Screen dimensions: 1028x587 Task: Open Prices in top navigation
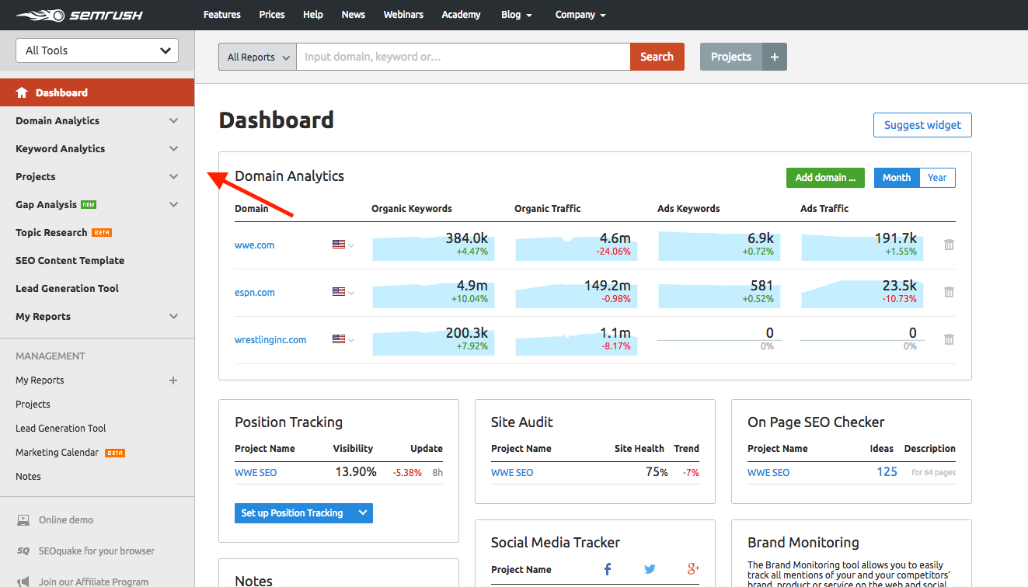click(272, 15)
